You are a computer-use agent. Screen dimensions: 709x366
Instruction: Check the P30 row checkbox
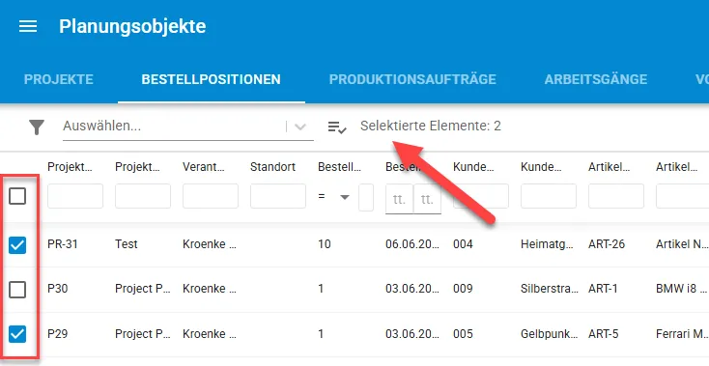(17, 290)
